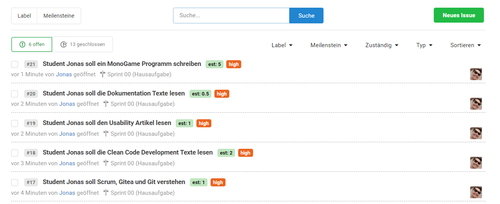This screenshot has height=204, width=500.
Task: Click the assignee avatar on issue #18
Action: 476,163
